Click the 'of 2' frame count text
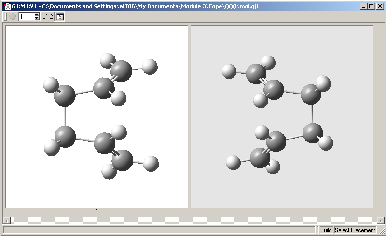The height and width of the screenshot is (236, 386). 48,17
